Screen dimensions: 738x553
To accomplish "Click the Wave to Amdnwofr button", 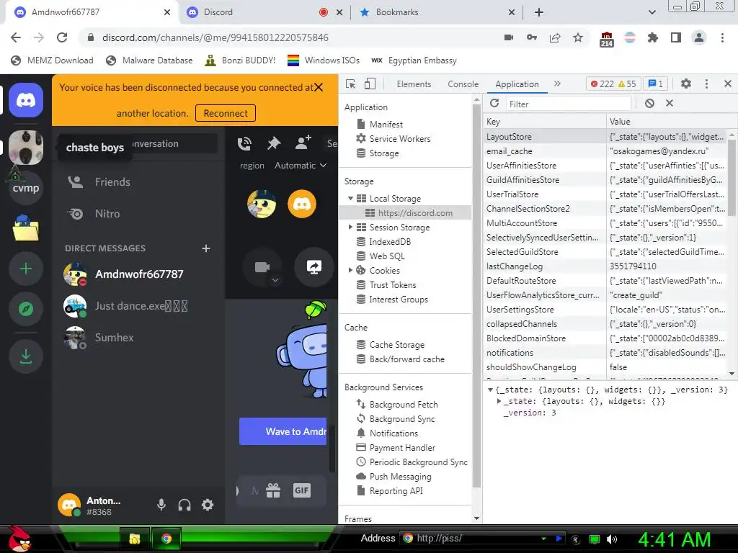I will pos(283,431).
